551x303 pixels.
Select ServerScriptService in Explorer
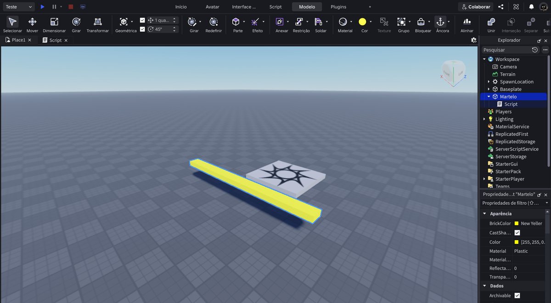coord(517,149)
